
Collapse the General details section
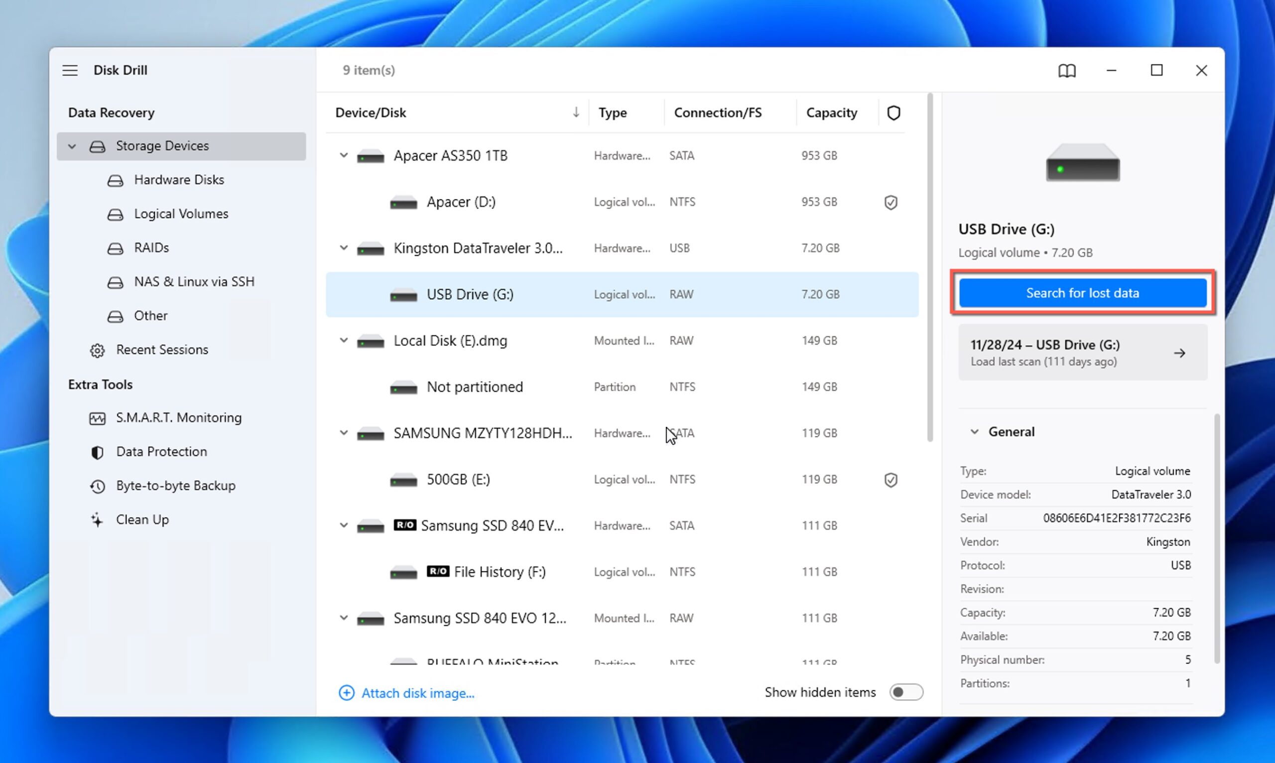(975, 432)
